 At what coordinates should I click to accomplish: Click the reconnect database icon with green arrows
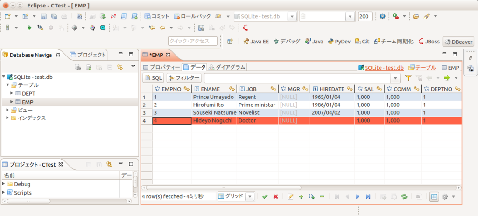[103, 16]
